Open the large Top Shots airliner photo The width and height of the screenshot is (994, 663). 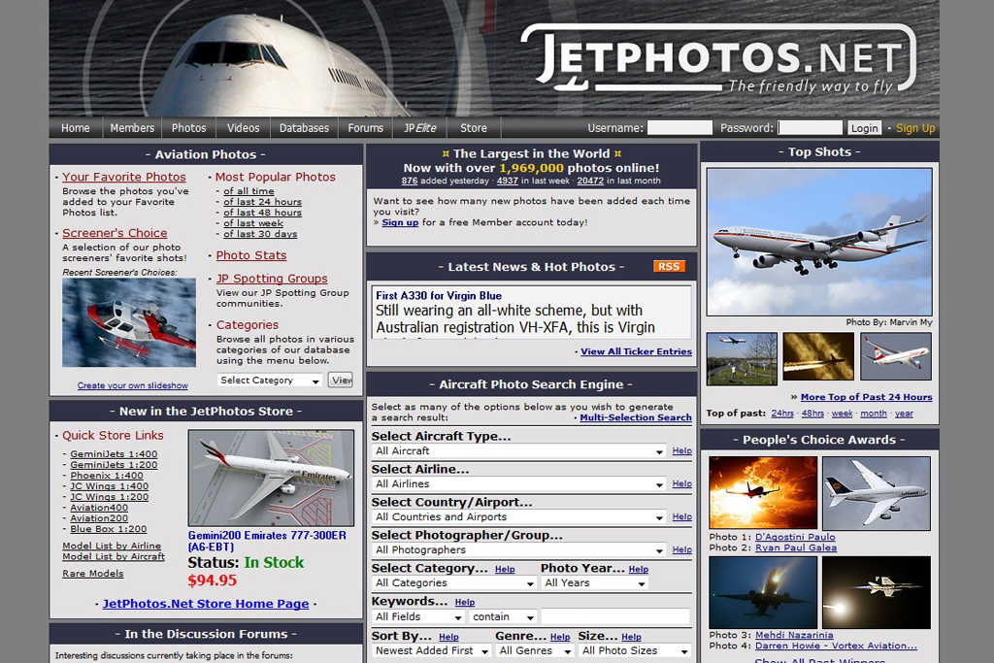819,242
